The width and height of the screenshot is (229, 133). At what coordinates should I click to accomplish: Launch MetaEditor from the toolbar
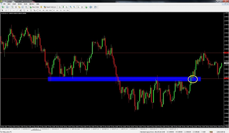click(x=41, y=7)
